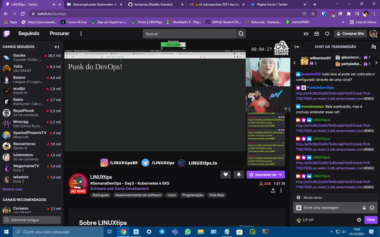Click Modo lento info icon
Viewport: 380px width, 237px height.
(298, 197)
